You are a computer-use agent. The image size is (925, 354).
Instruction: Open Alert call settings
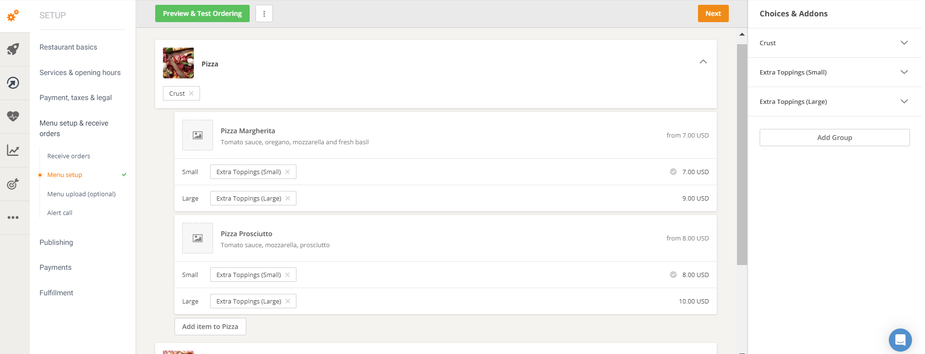tap(60, 213)
